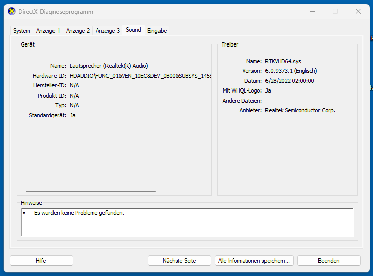Click the Gerät group heading
This screenshot has height=276, width=373.
click(28, 44)
